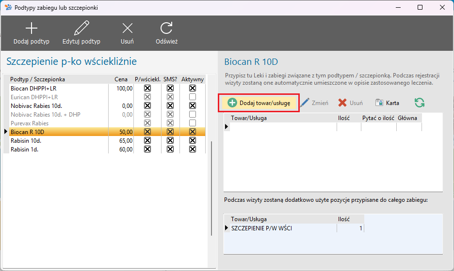Maximize the Podtypy zabiegu window
Screen dimensions: 454x271
420,8
